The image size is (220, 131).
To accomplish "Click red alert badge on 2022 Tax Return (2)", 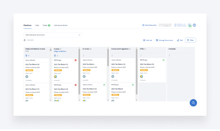I will [76, 60].
